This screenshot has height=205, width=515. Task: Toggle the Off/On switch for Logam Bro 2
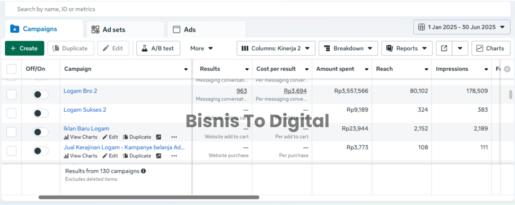(x=41, y=95)
